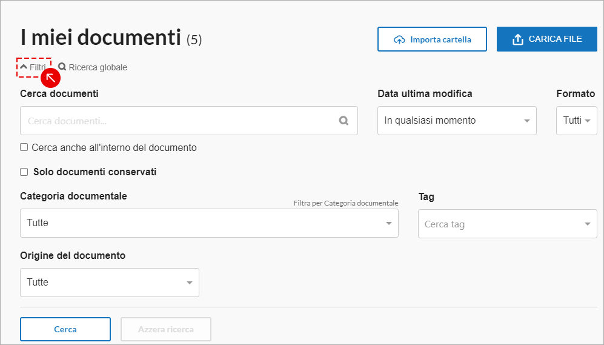The height and width of the screenshot is (345, 604).
Task: Click the Azzera ricerca button
Action: (166, 329)
